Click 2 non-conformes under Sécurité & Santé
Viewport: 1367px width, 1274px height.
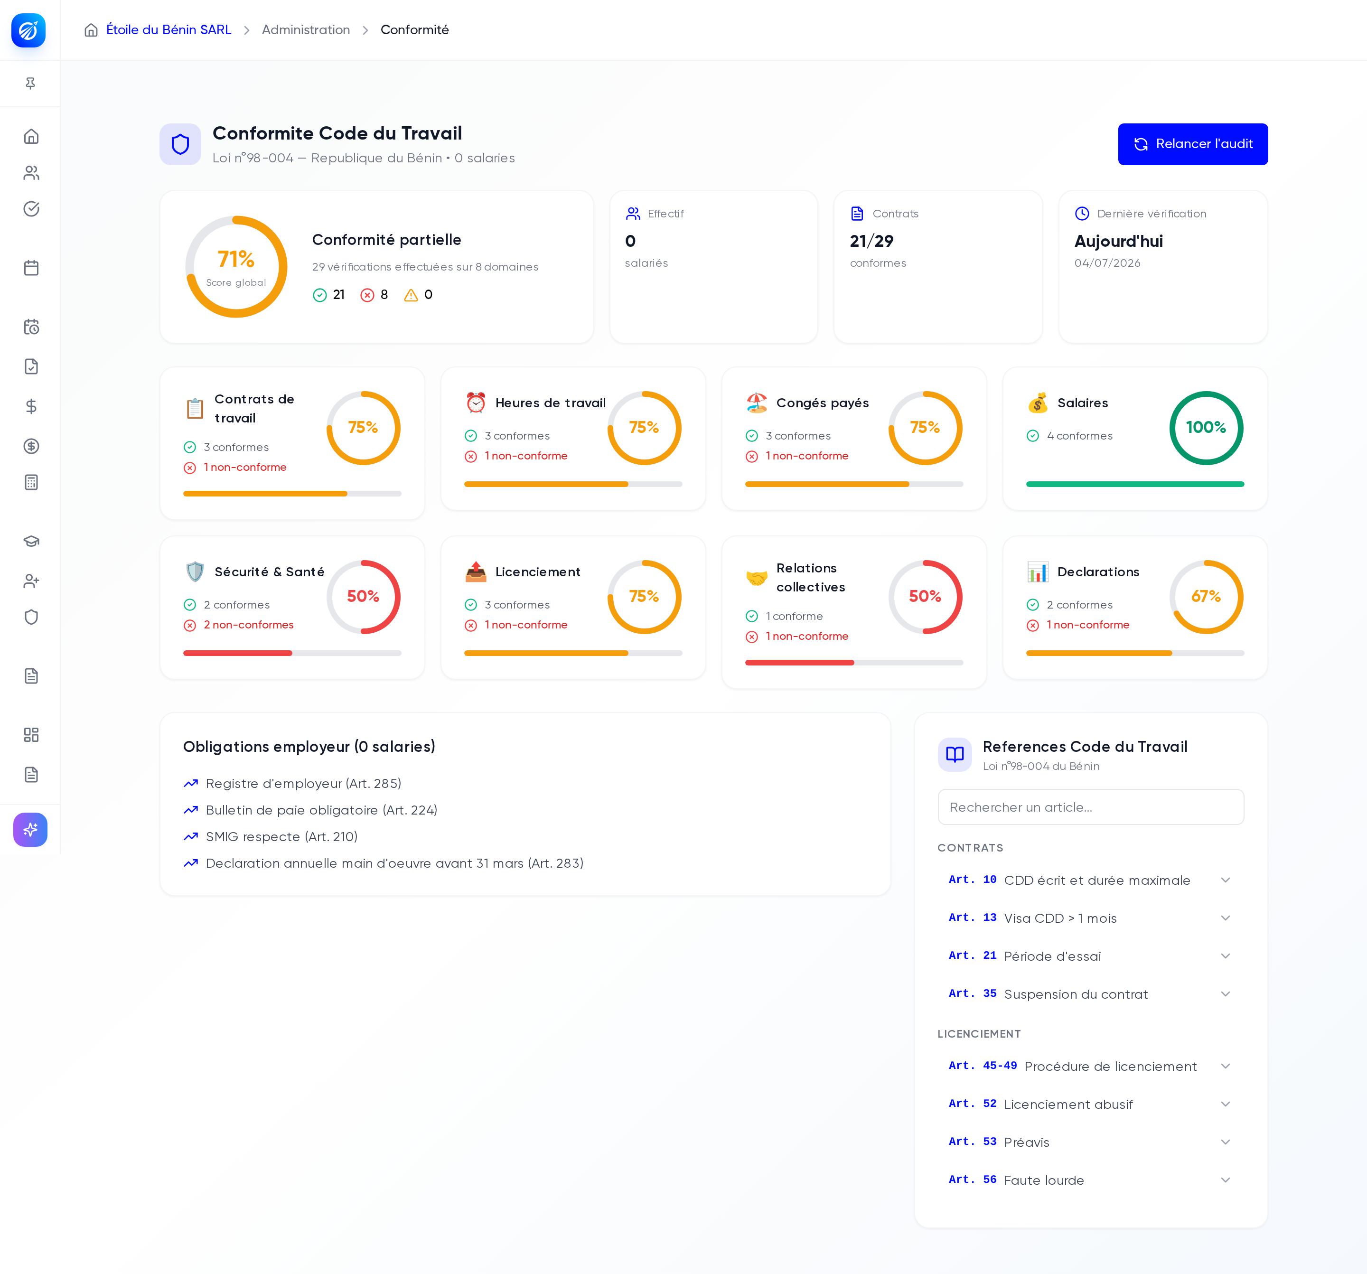tap(239, 625)
